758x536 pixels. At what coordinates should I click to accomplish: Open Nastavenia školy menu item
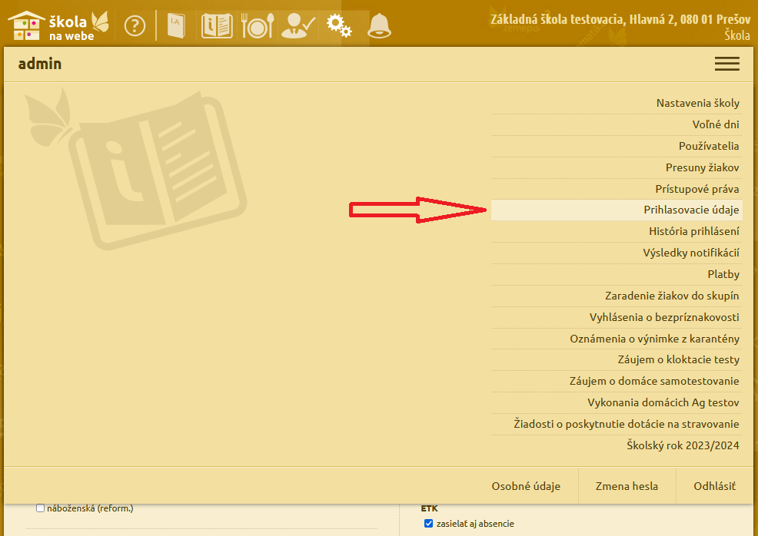click(x=617, y=103)
